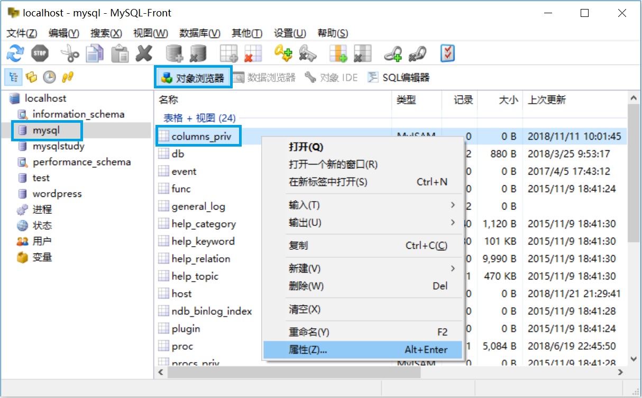Click the checklist toolbar icon
Viewport: 642px width, 398px height.
pos(447,53)
